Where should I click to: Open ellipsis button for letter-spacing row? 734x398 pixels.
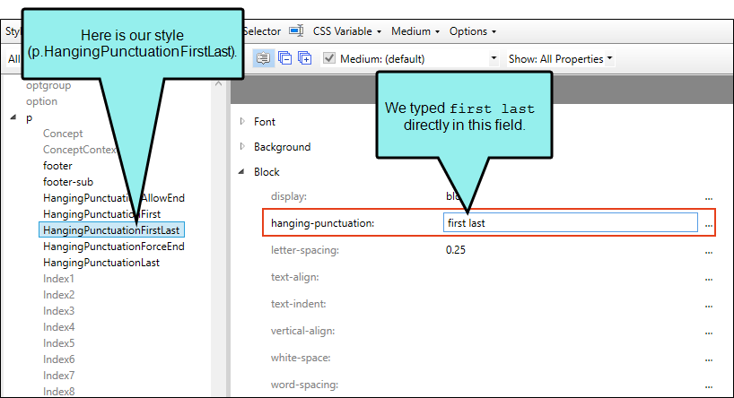pos(709,250)
